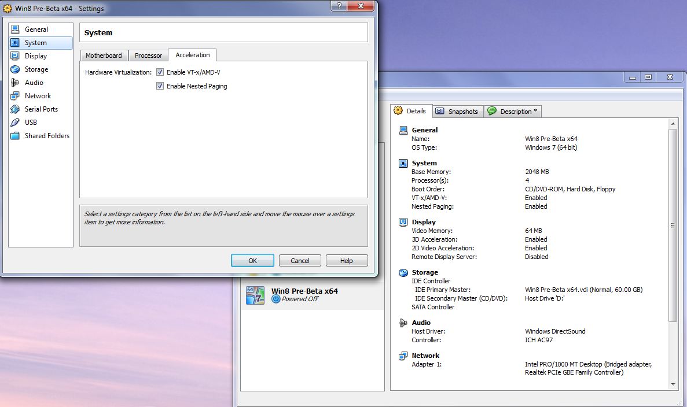The width and height of the screenshot is (687, 407).
Task: Click the Powered Off status icon
Action: click(x=275, y=299)
